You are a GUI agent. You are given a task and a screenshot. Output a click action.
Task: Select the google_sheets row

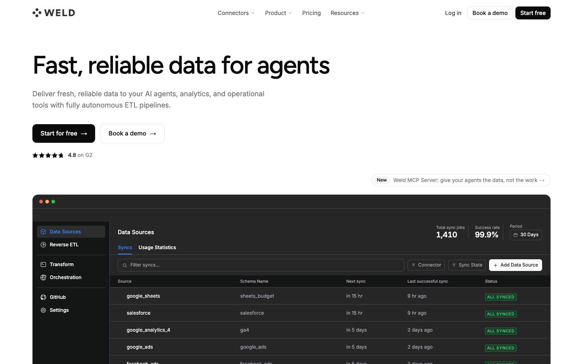[330, 296]
